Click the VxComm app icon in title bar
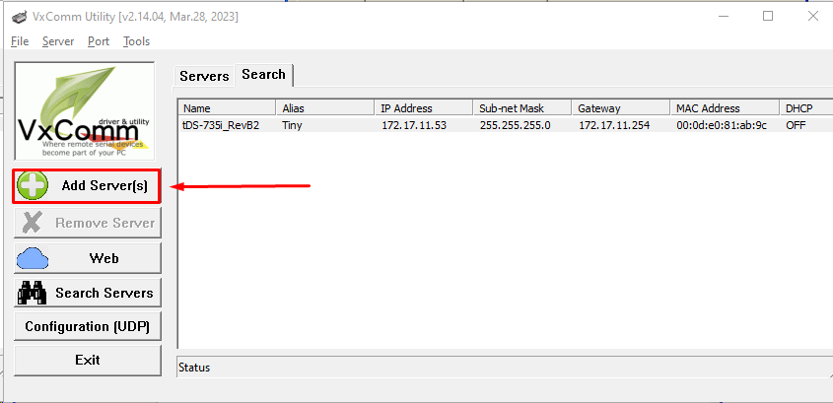Image resolution: width=833 pixels, height=403 pixels. click(x=18, y=17)
